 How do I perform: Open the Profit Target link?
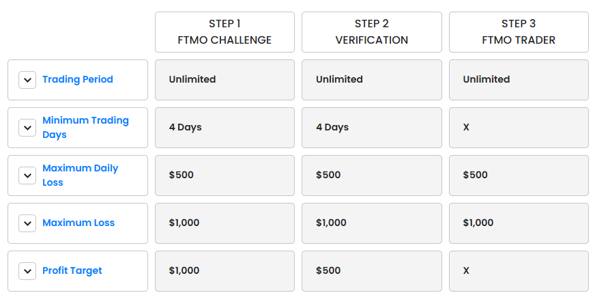(x=72, y=270)
